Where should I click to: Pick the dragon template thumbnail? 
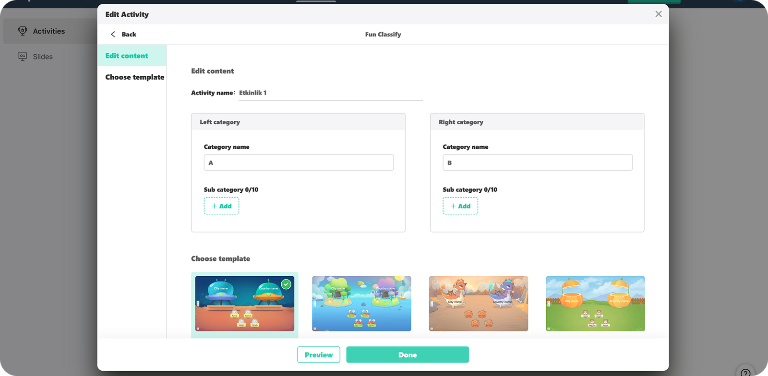[x=478, y=304]
